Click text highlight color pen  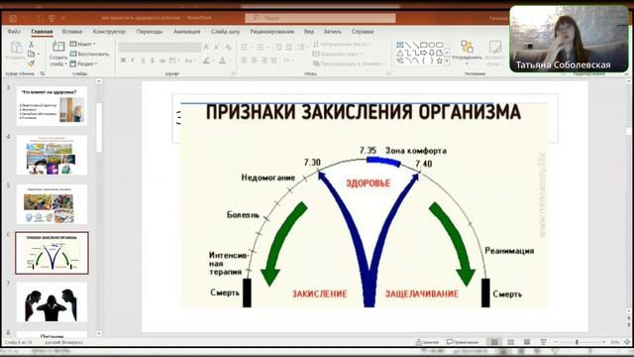click(x=207, y=60)
